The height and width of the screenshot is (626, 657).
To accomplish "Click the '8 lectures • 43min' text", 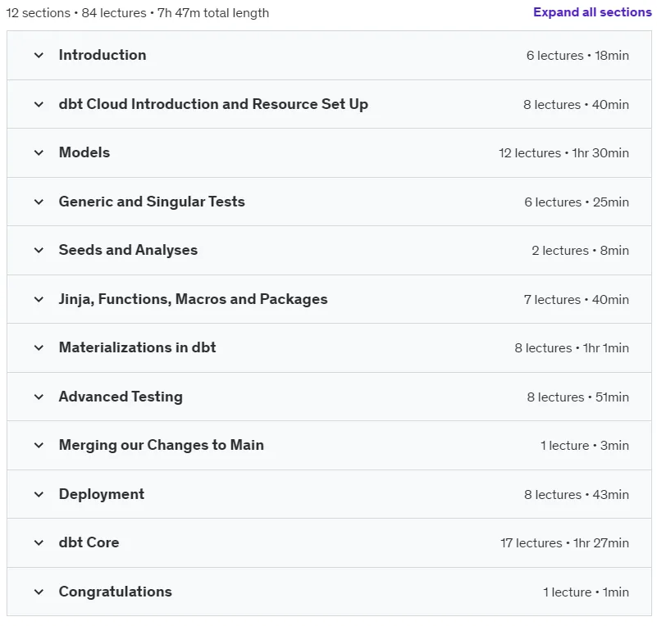I will click(x=577, y=494).
